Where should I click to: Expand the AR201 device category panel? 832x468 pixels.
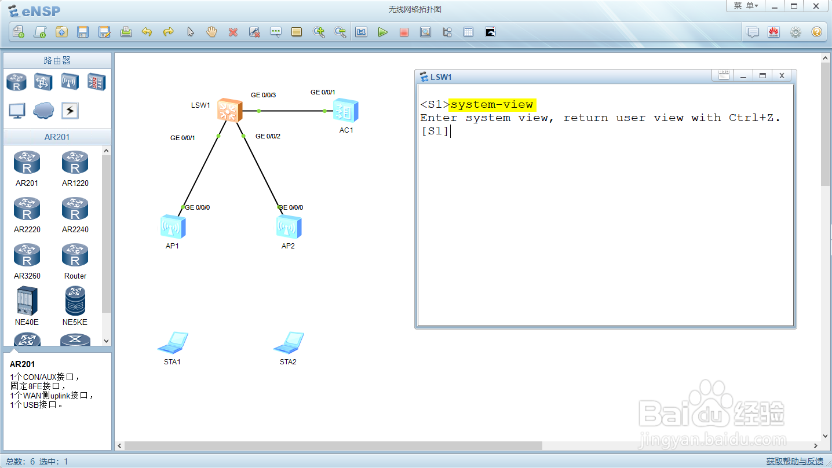point(56,137)
